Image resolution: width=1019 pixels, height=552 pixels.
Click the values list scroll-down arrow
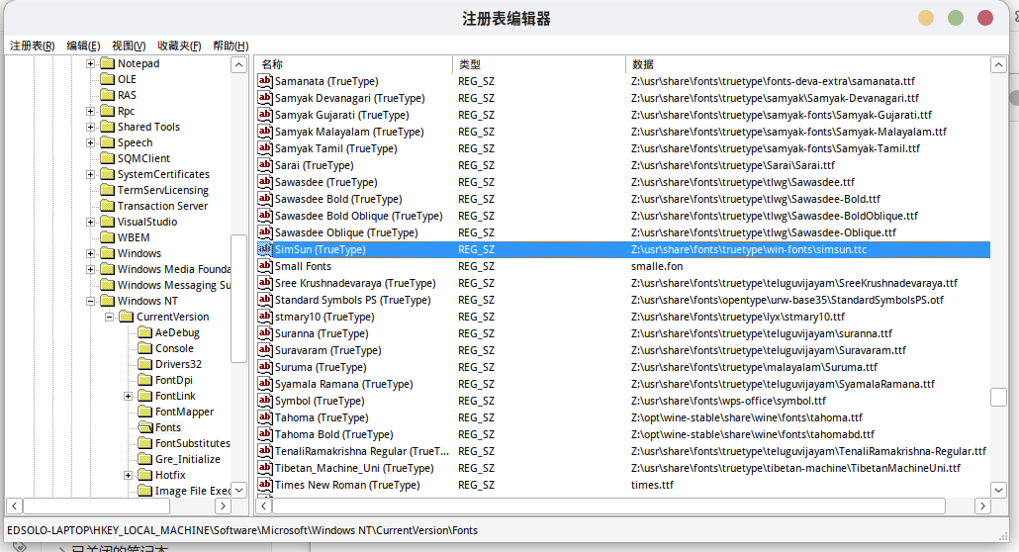pos(998,490)
